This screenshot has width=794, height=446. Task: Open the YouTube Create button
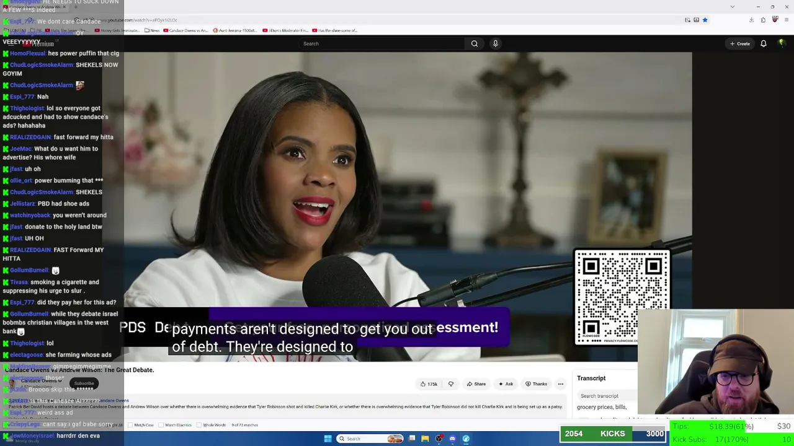pyautogui.click(x=740, y=43)
